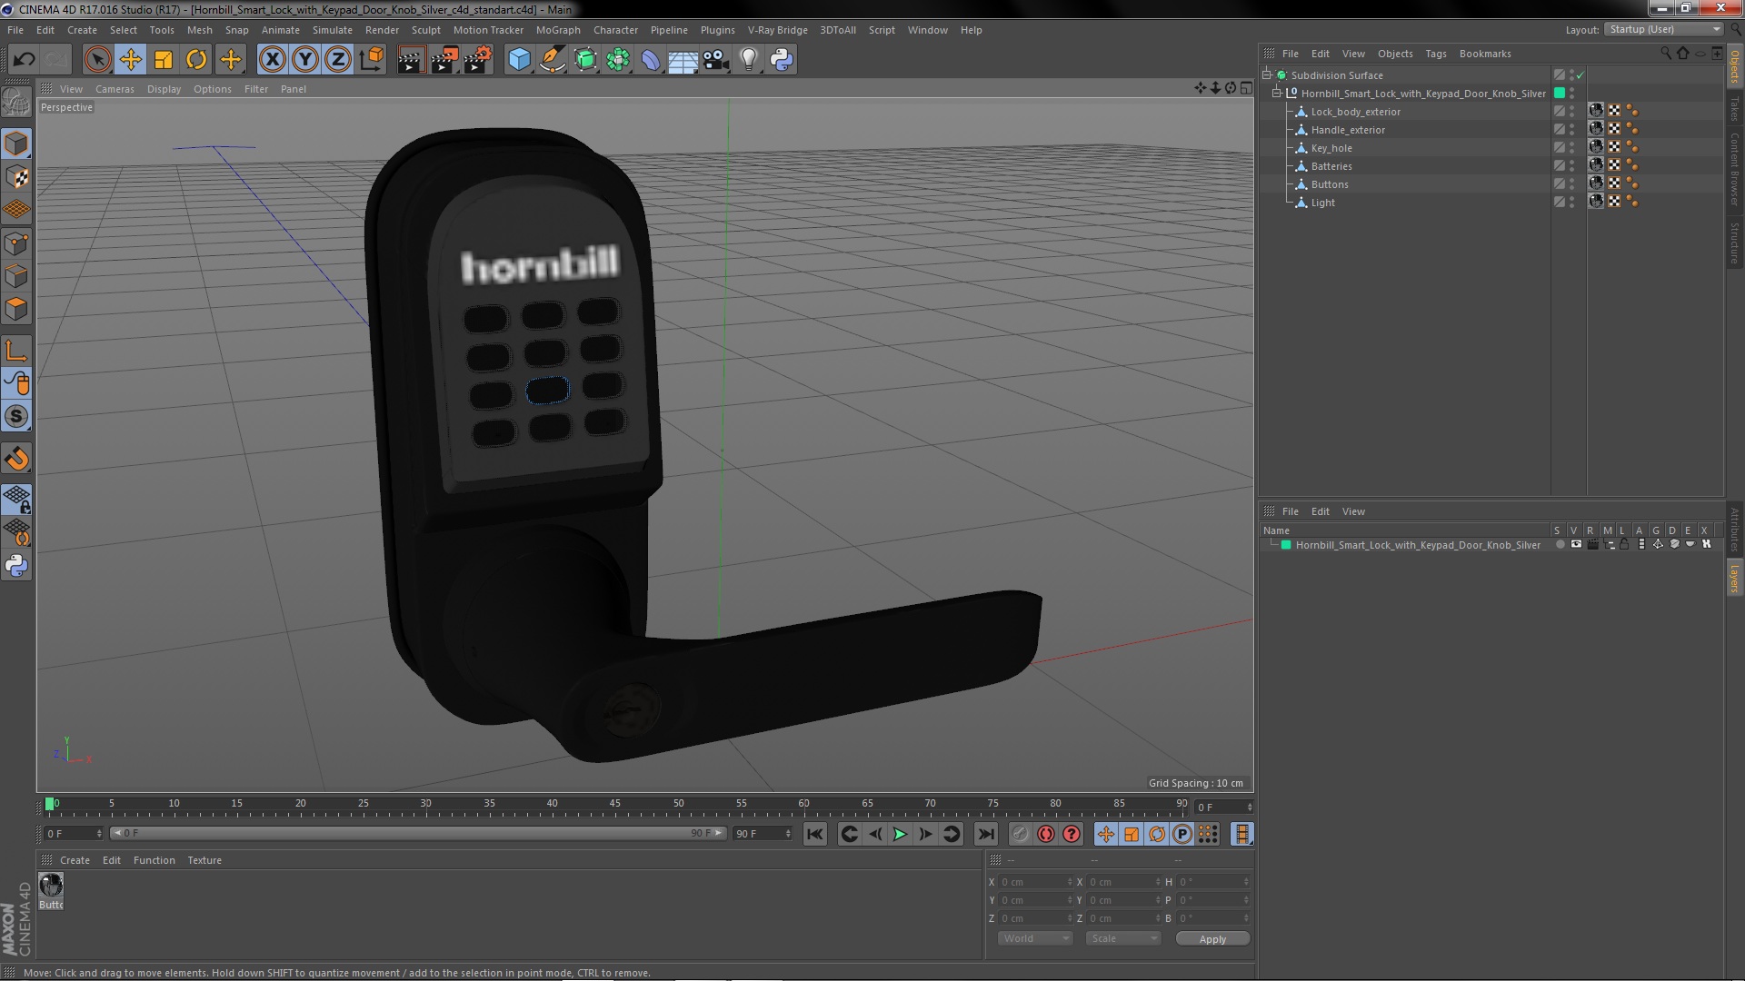This screenshot has height=981, width=1745.
Task: Click the Apply button in coordinates
Action: pyautogui.click(x=1212, y=939)
